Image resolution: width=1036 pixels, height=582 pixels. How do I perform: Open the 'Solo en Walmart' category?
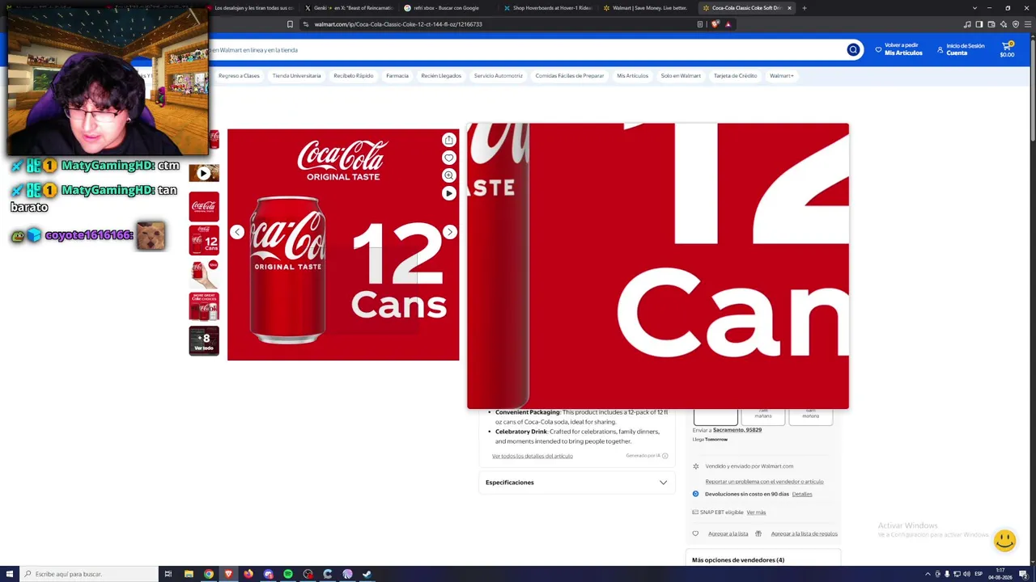pos(681,76)
